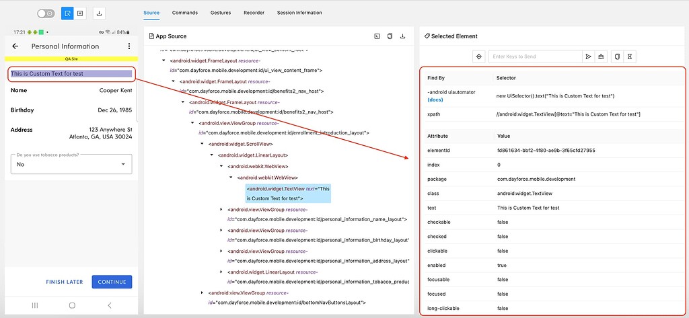Tap the selected element with target icon
The width and height of the screenshot is (689, 318).
478,56
